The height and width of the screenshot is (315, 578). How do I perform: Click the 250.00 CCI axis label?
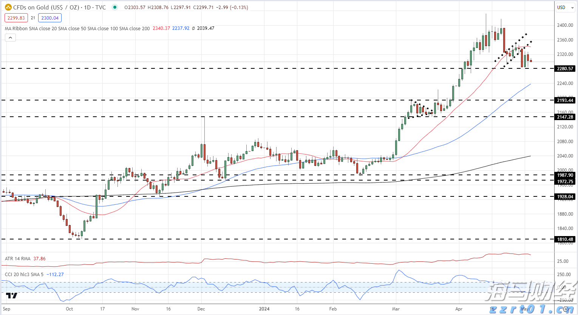point(564,275)
